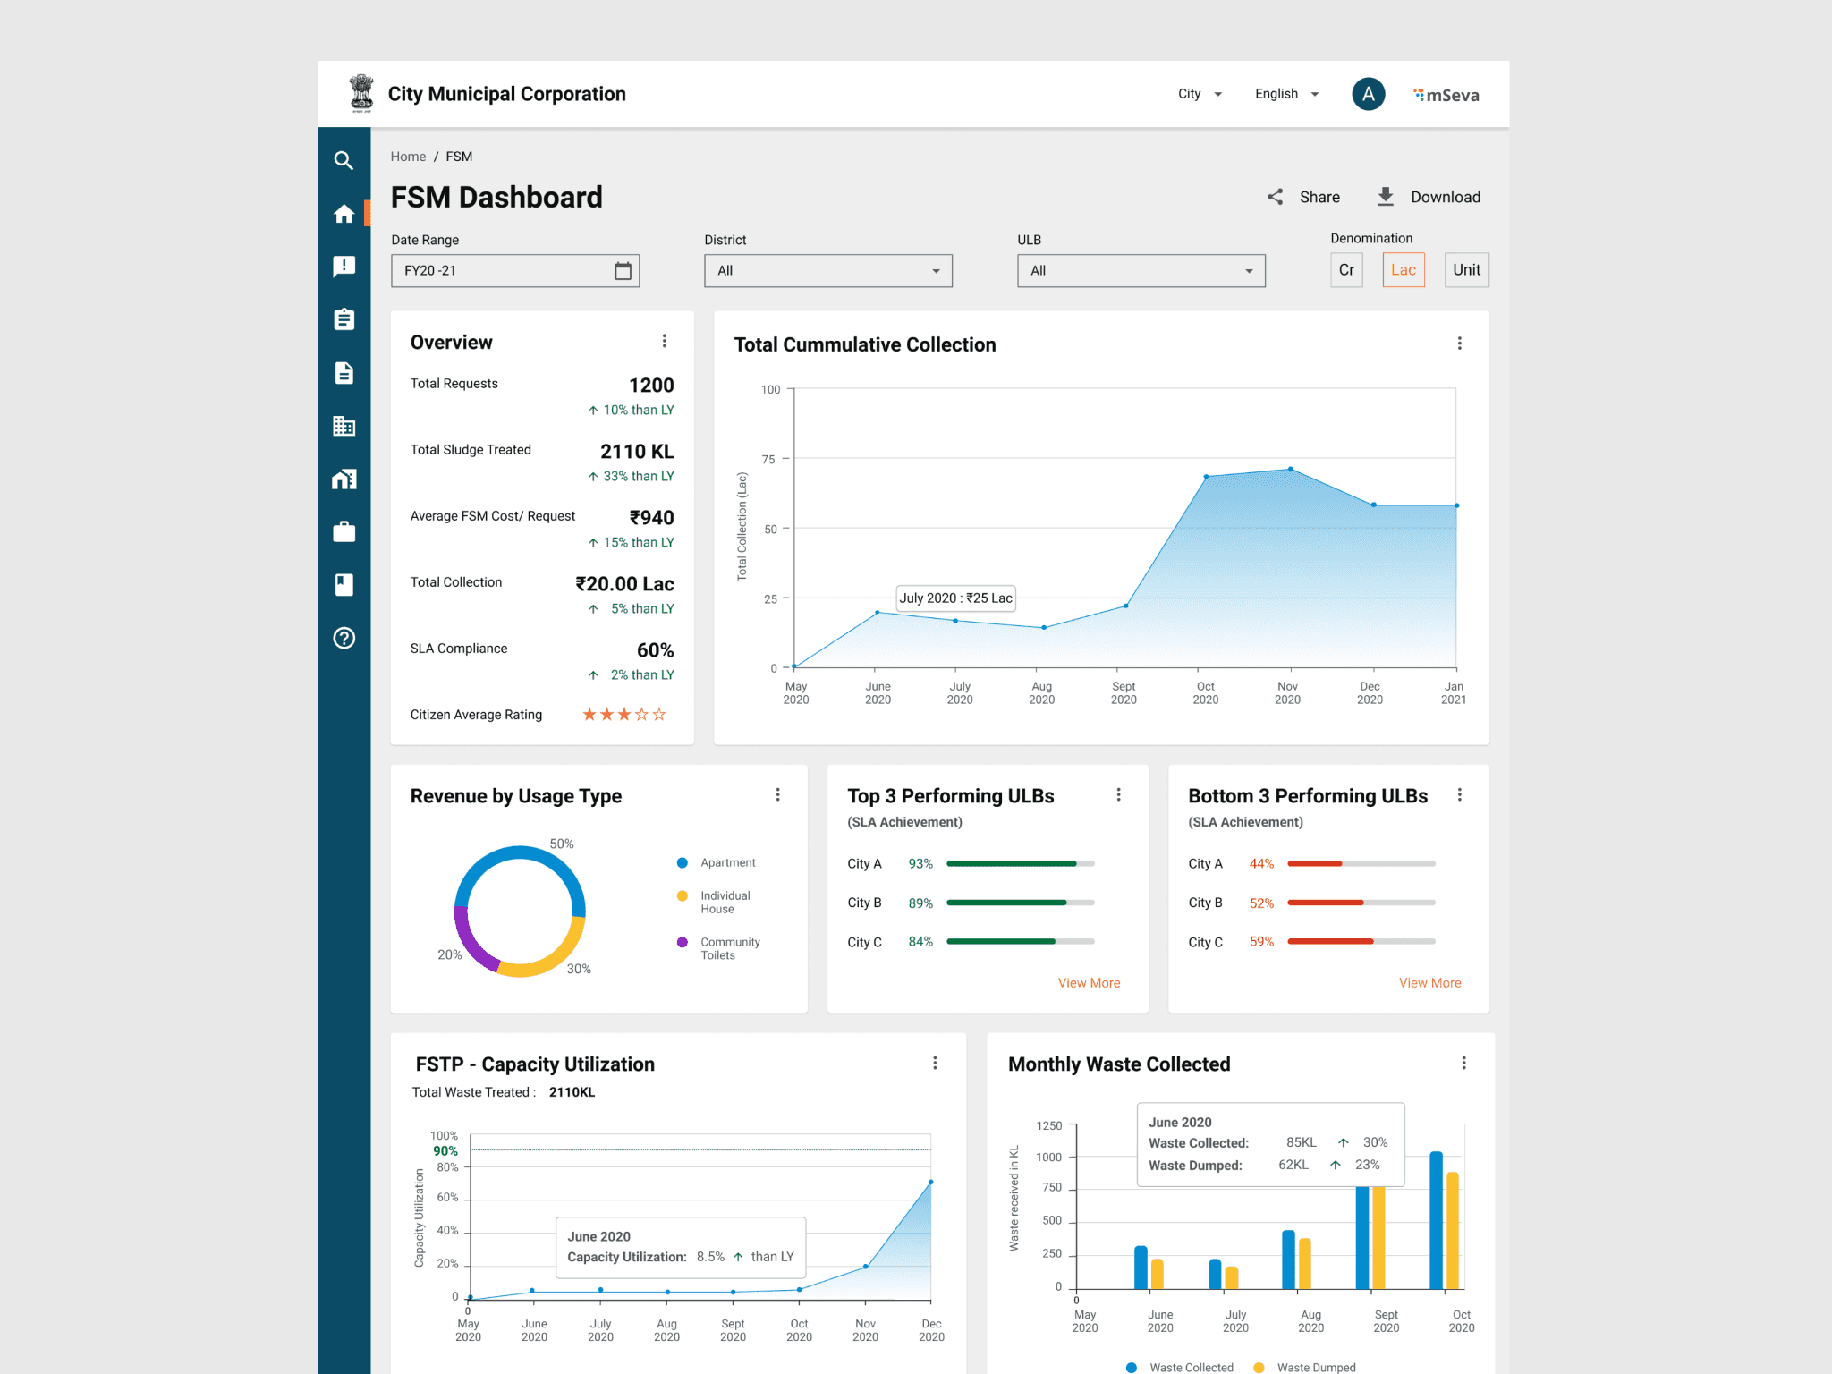Click the clipboard icon in sidebar
Screen dimensions: 1832x1374
[343, 319]
